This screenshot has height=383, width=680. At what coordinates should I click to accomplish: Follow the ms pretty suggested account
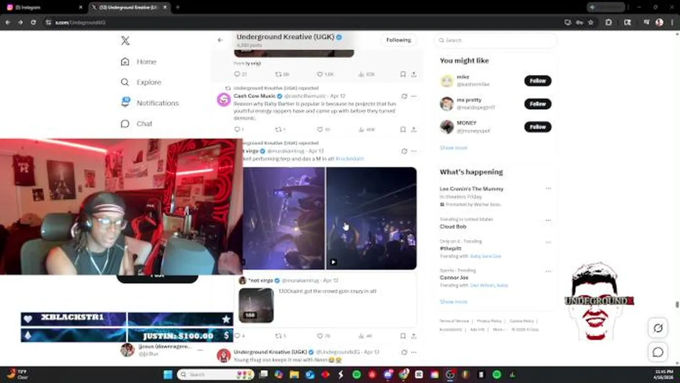pyautogui.click(x=537, y=104)
